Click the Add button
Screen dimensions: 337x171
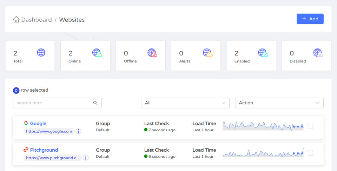click(310, 19)
